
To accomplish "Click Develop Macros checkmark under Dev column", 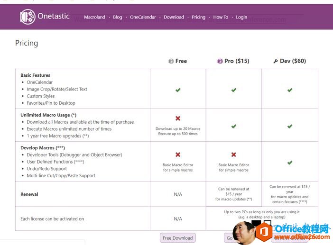I will coord(290,163).
